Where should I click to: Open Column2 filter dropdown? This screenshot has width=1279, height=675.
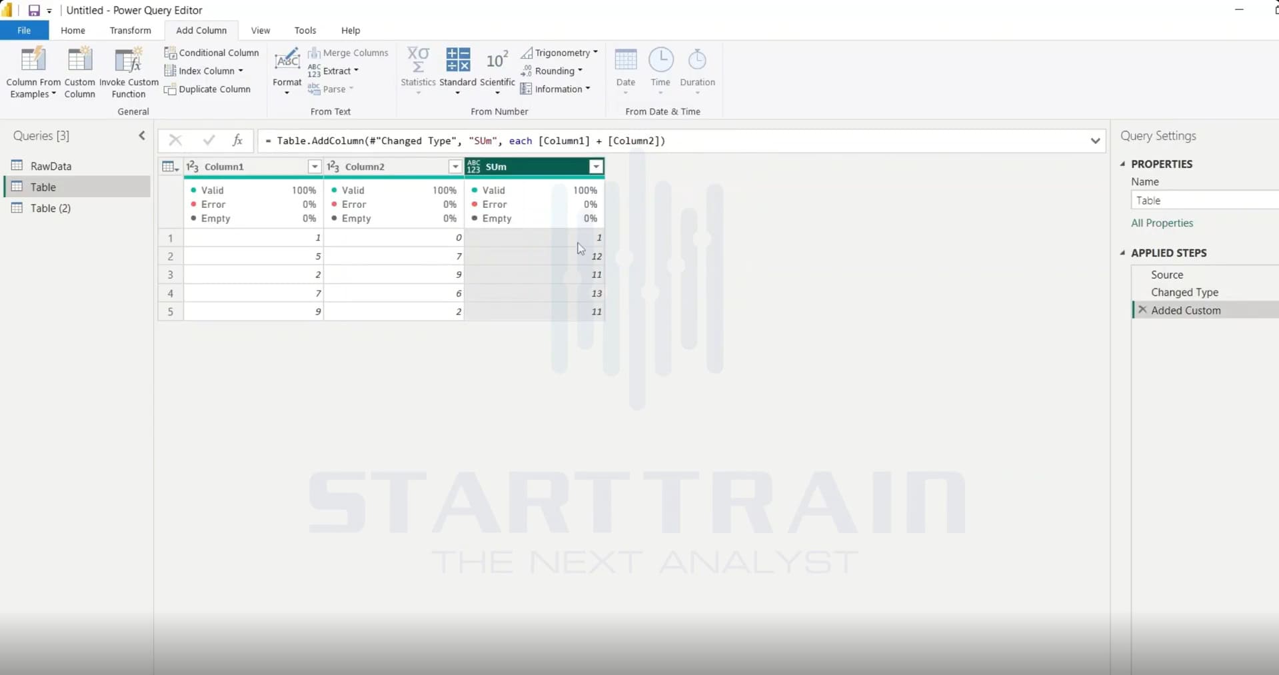click(455, 167)
